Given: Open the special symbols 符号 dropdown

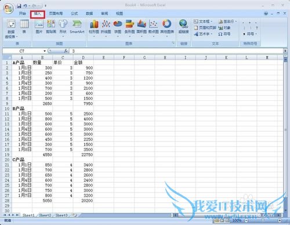Looking at the screenshot, I should tap(249, 34).
